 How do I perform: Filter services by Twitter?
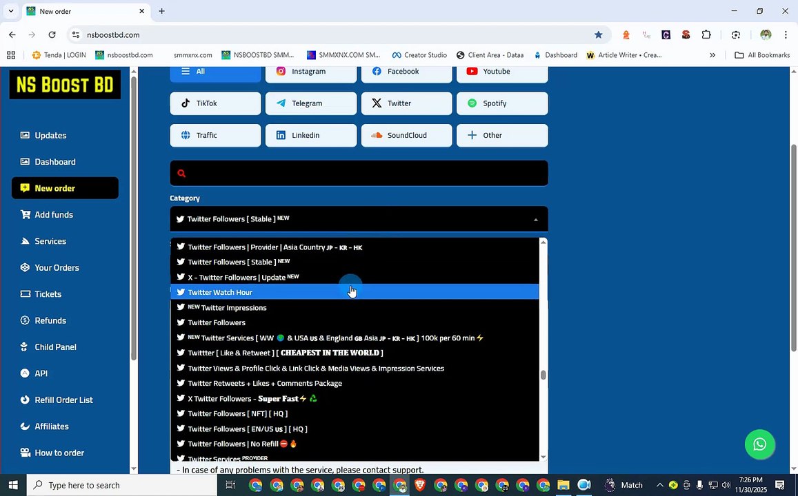pyautogui.click(x=407, y=103)
